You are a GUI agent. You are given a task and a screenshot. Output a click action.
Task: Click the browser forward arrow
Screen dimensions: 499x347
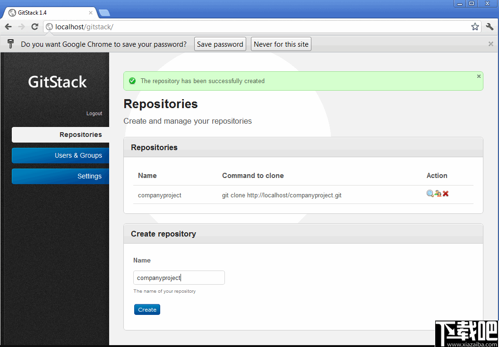[x=22, y=27]
